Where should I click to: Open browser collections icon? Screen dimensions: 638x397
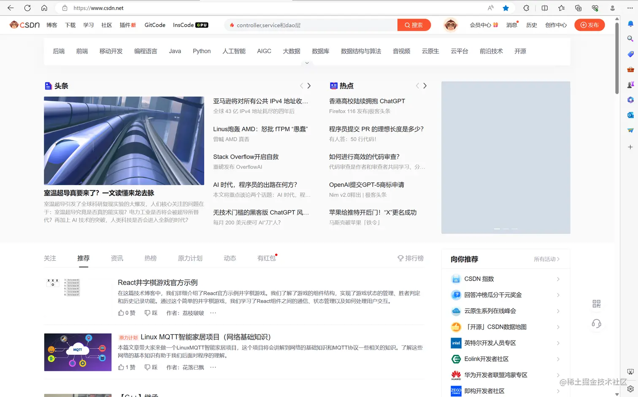[578, 8]
